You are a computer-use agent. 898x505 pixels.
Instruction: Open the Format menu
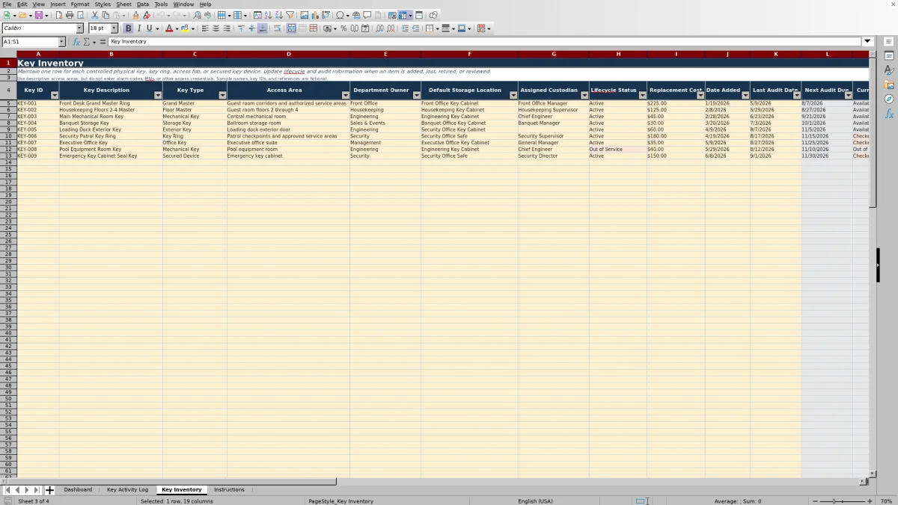pyautogui.click(x=80, y=4)
